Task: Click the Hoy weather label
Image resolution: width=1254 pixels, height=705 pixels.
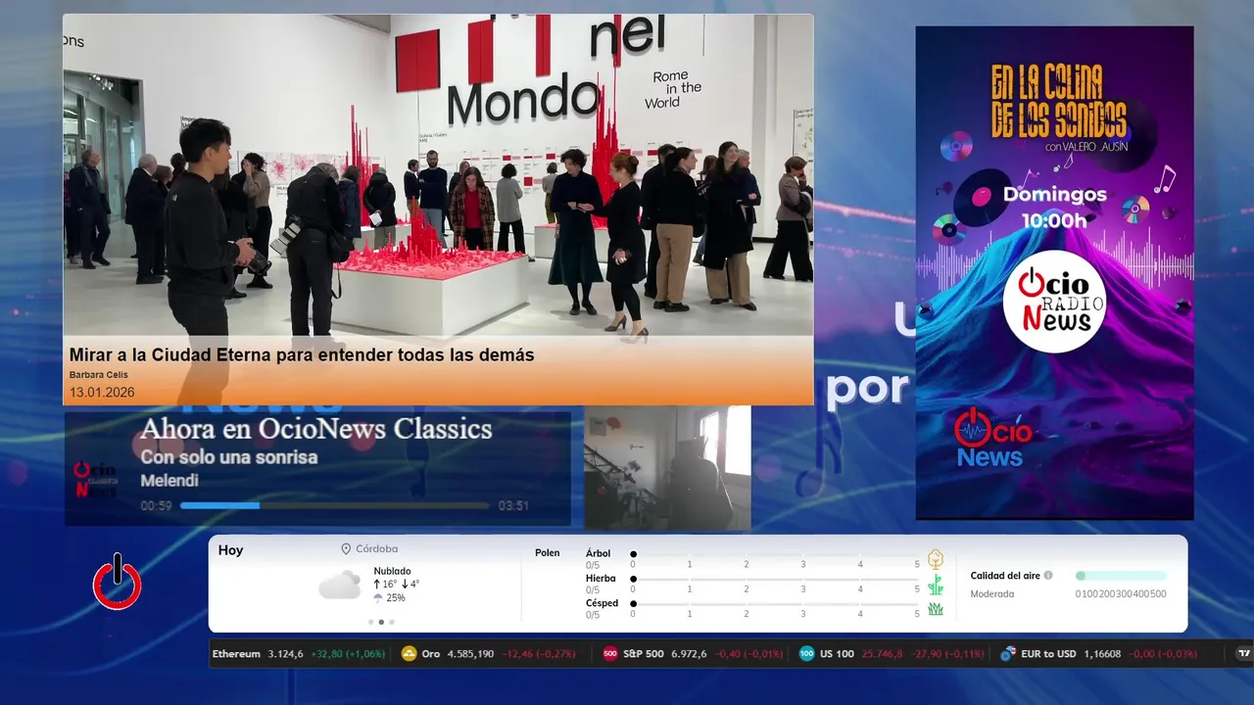Action: [x=230, y=550]
